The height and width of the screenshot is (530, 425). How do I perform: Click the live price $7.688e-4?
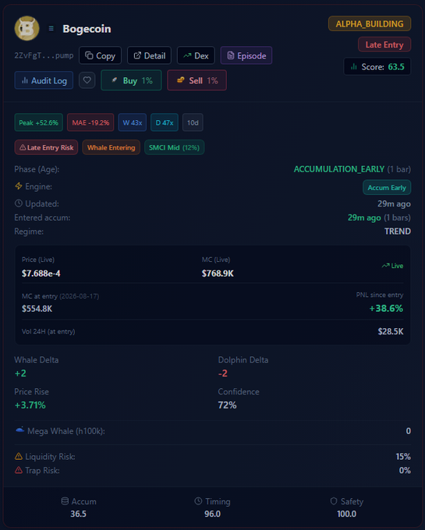click(x=41, y=274)
